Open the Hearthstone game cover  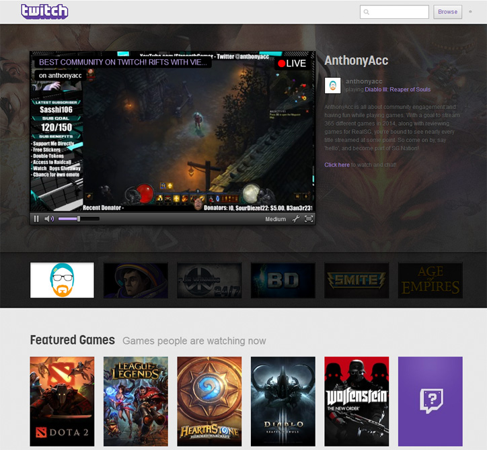[209, 402]
